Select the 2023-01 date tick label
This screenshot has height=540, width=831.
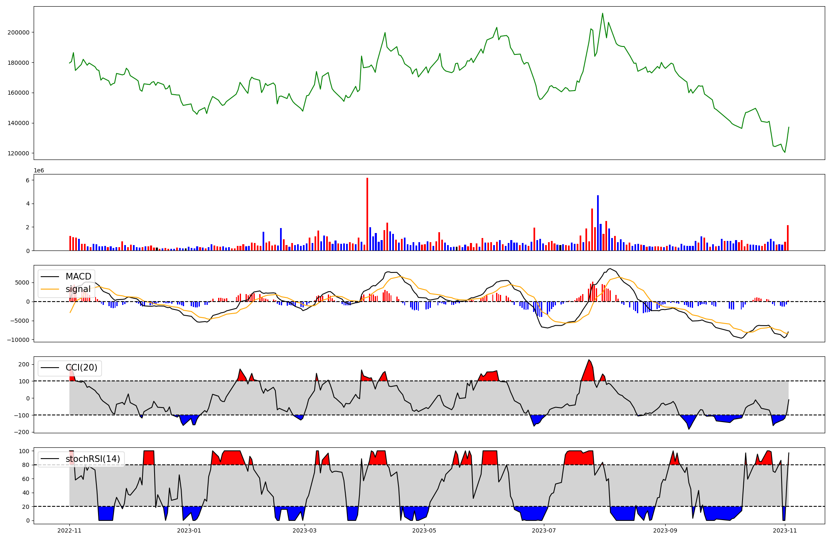tap(189, 530)
